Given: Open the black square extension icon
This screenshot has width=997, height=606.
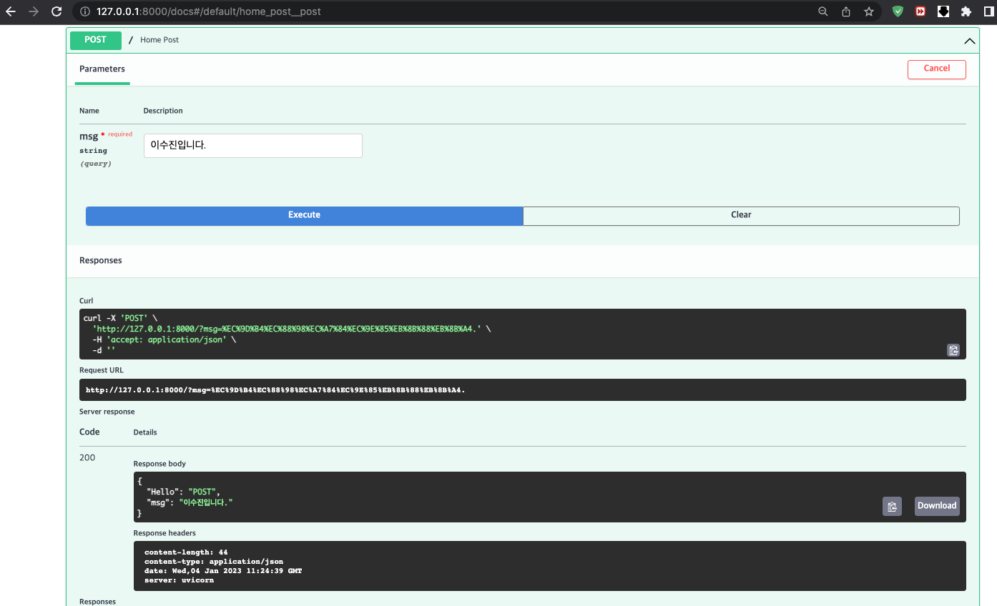Looking at the screenshot, I should coord(943,11).
